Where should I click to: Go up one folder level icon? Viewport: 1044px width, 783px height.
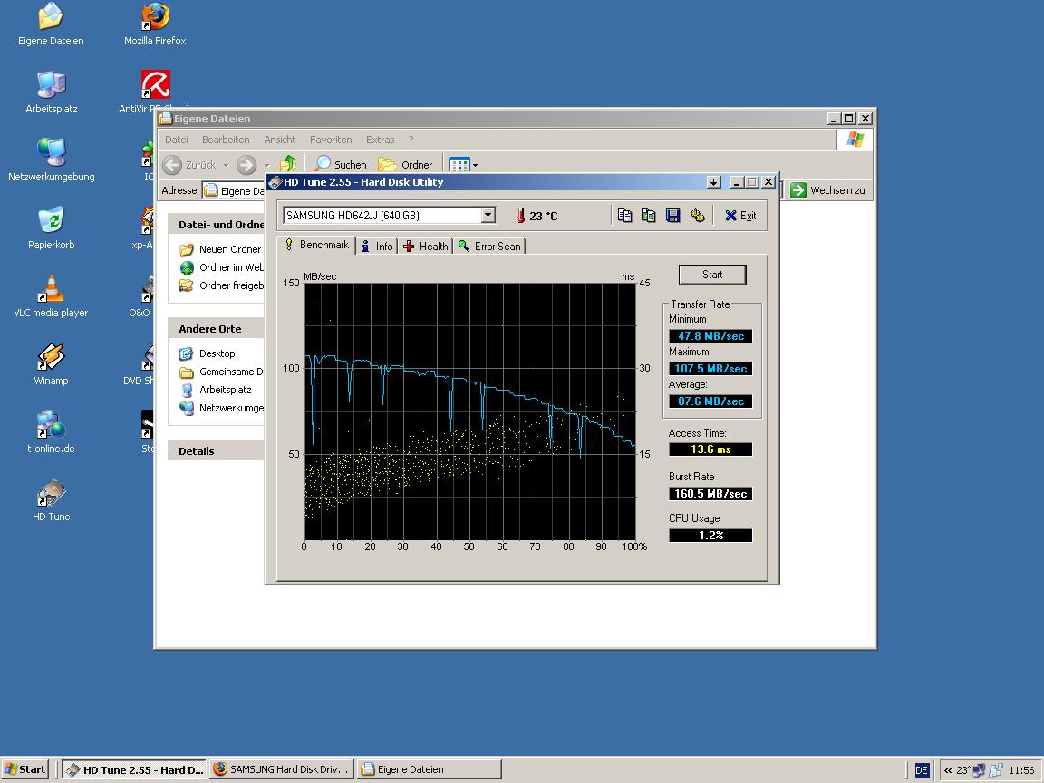tap(288, 164)
